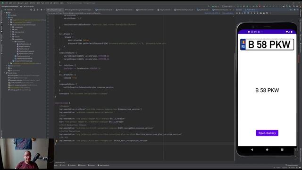Switch to AppModule.kt editor tab

point(203,9)
